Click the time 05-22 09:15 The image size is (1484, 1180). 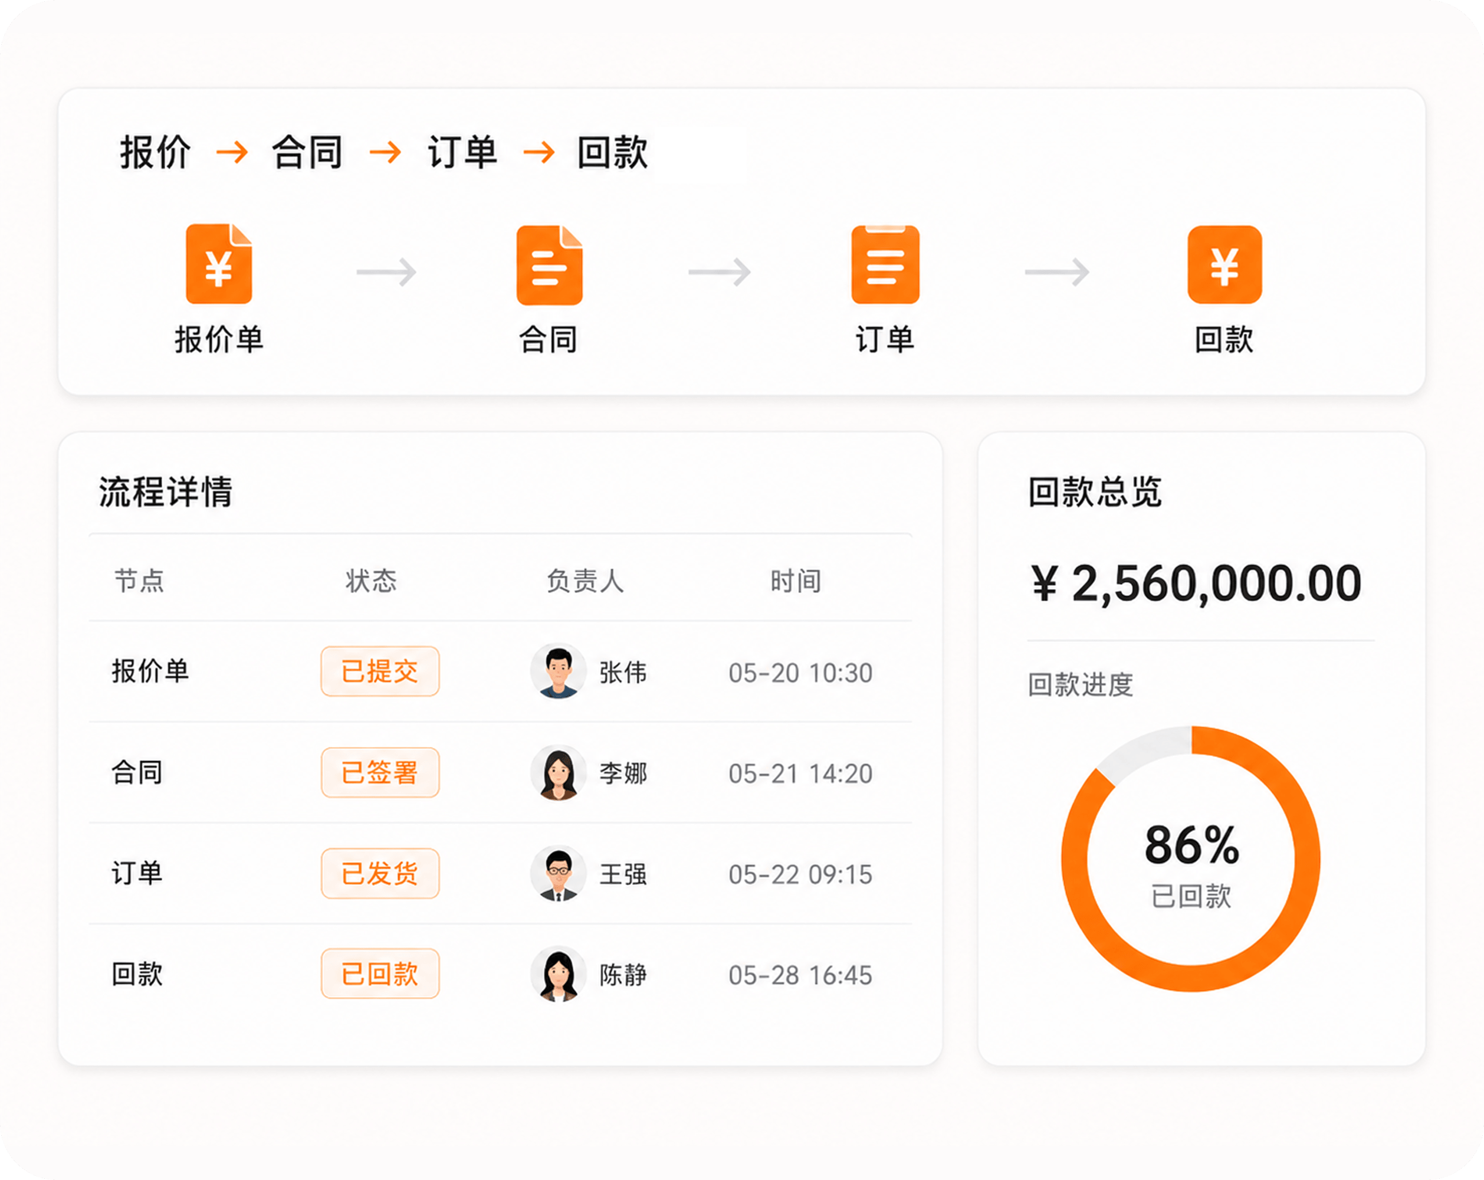pos(800,875)
